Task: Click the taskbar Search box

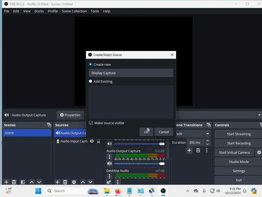Action: pos(72,191)
